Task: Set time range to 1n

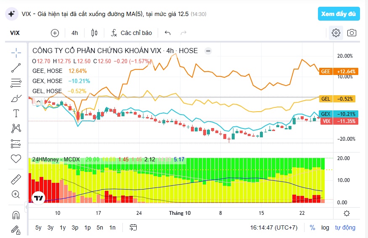Action: tap(112, 227)
